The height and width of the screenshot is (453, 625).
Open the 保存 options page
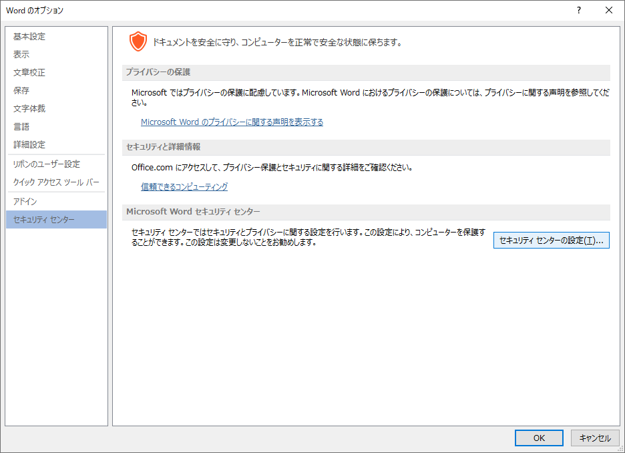point(21,91)
